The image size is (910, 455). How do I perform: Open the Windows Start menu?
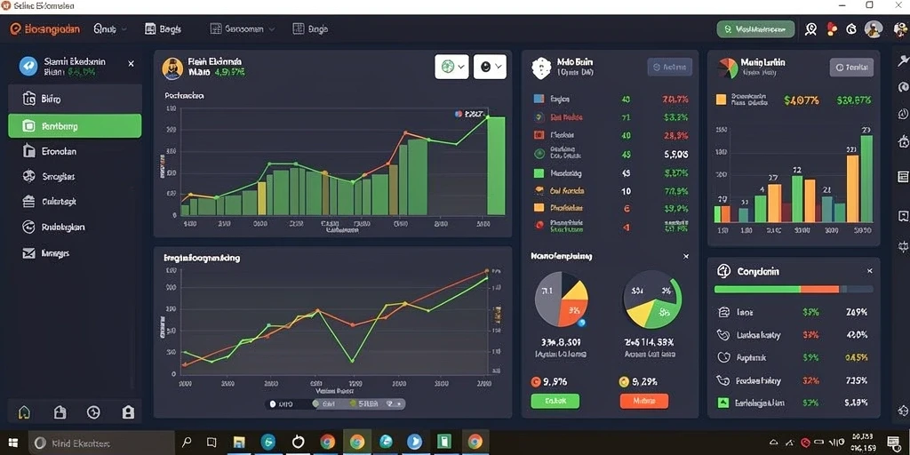(12, 443)
